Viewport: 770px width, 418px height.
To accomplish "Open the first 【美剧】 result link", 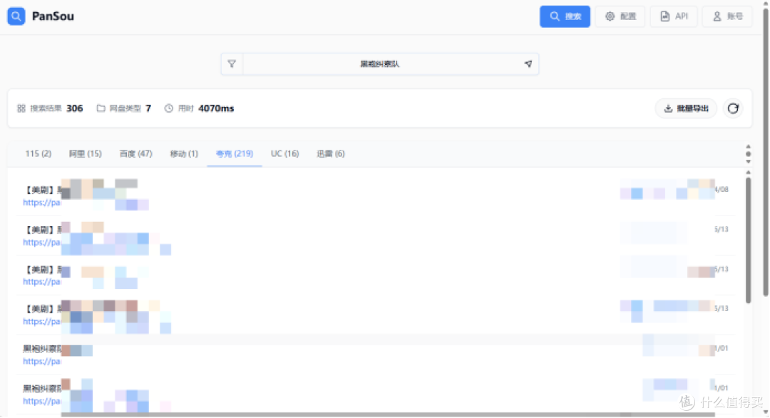I will [x=41, y=203].
